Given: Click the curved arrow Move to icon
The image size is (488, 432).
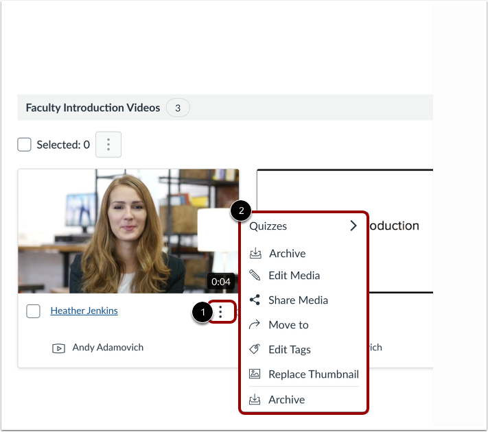Looking at the screenshot, I should click(255, 324).
